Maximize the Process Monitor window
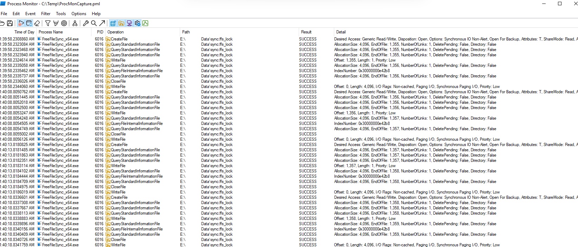The width and height of the screenshot is (578, 247). tap(560, 4)
